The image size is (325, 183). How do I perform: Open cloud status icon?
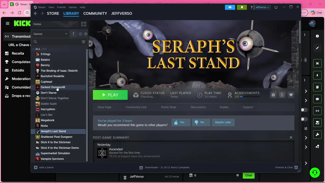pyautogui.click(x=136, y=95)
